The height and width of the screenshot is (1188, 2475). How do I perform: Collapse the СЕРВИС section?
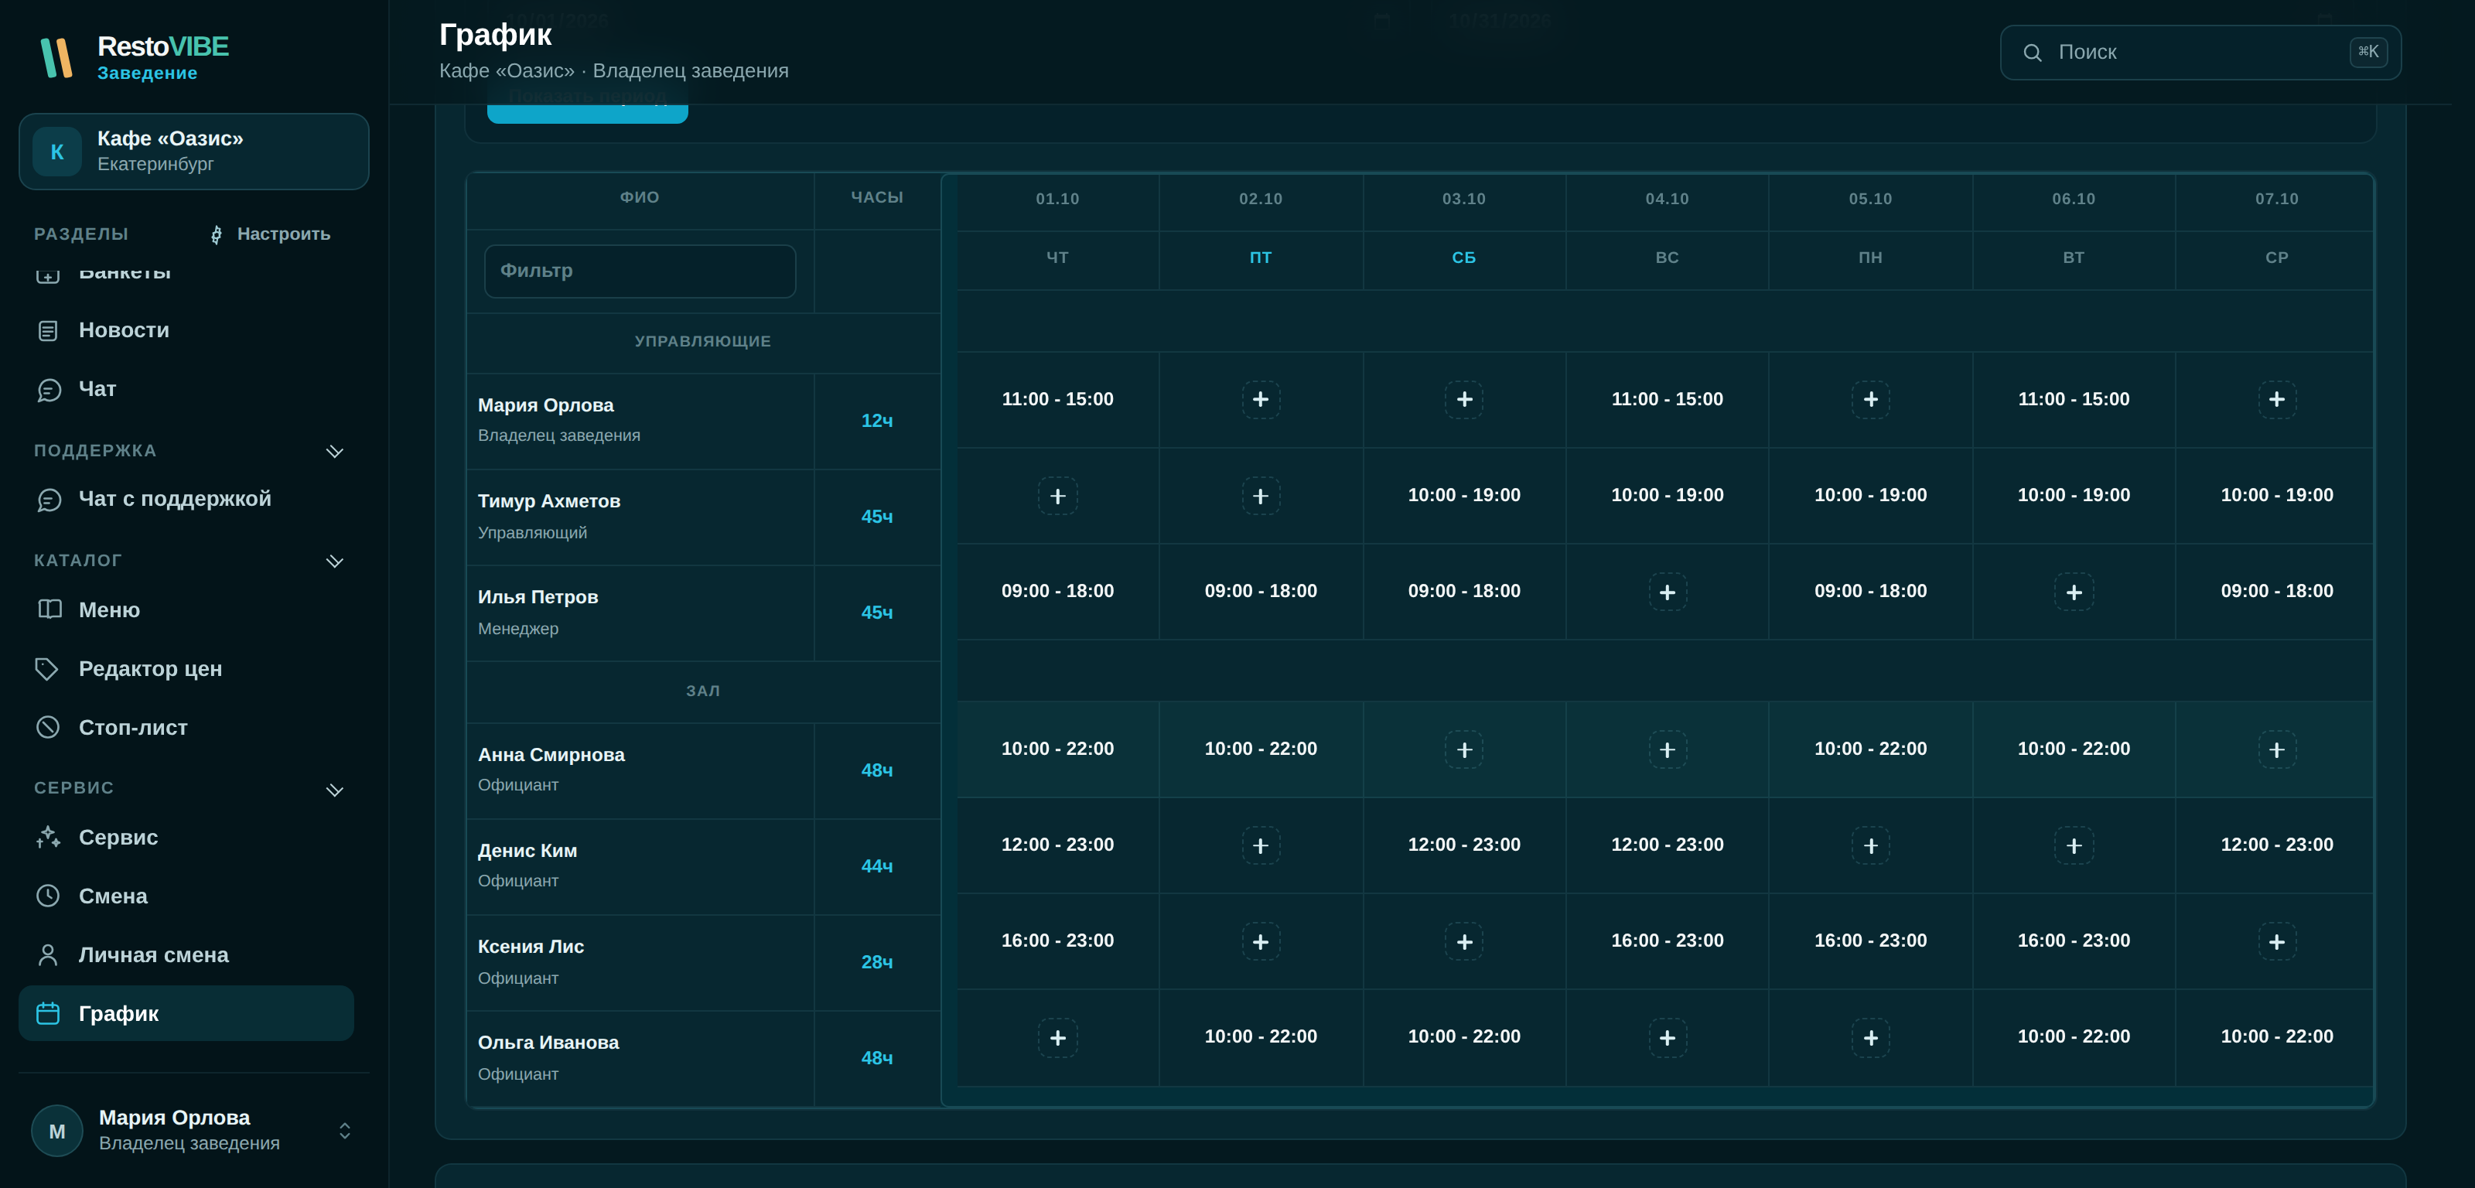[x=334, y=789]
